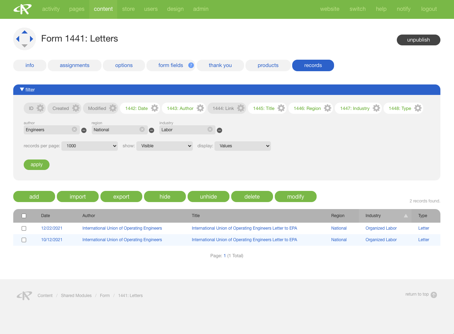Viewport: 454px width, 334px height.
Task: Click the logout link
Action: tap(429, 9)
